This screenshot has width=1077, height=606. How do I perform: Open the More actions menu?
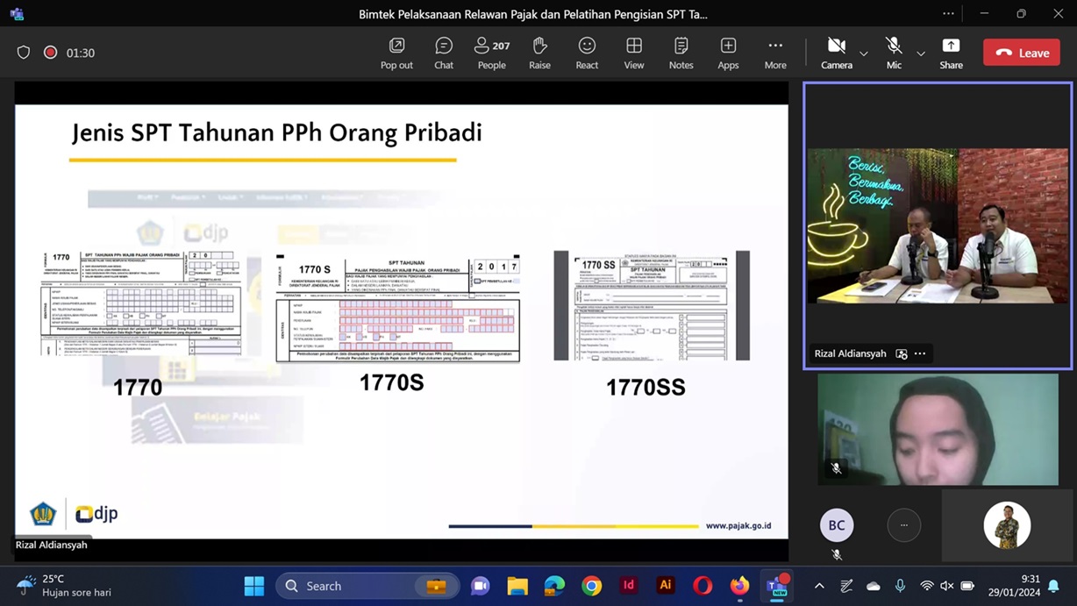point(775,53)
